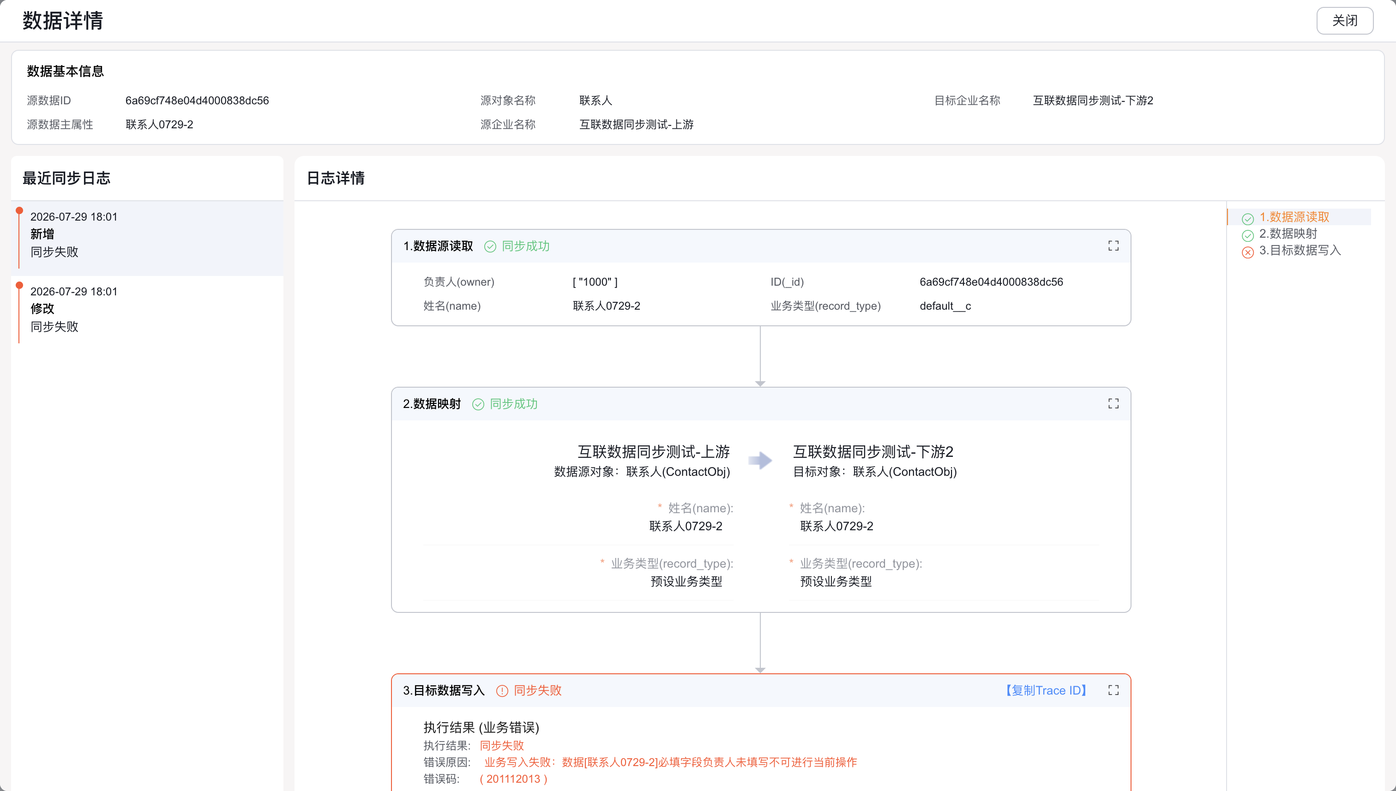Expand the 2.数据映射 panel to fullscreen

pos(1113,404)
